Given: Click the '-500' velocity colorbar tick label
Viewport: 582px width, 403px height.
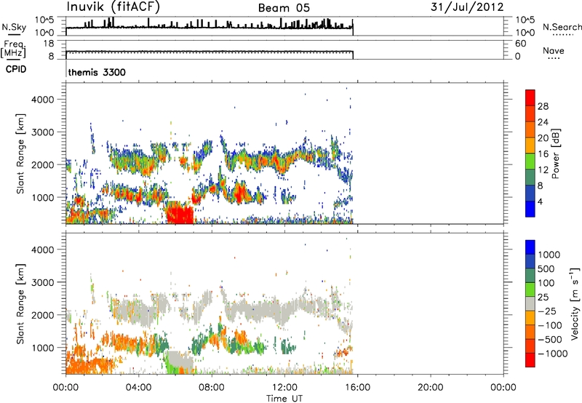Looking at the screenshot, I should pyautogui.click(x=550, y=339).
